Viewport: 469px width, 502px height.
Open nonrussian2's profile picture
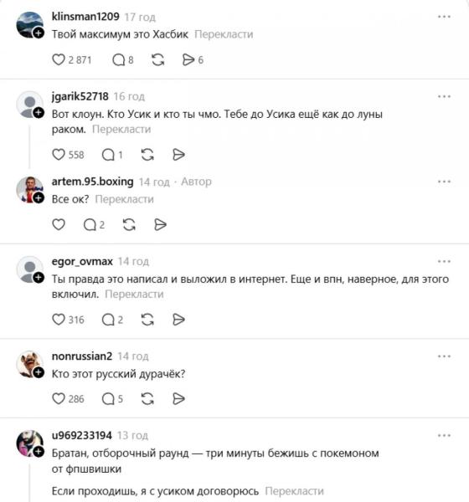click(x=29, y=364)
